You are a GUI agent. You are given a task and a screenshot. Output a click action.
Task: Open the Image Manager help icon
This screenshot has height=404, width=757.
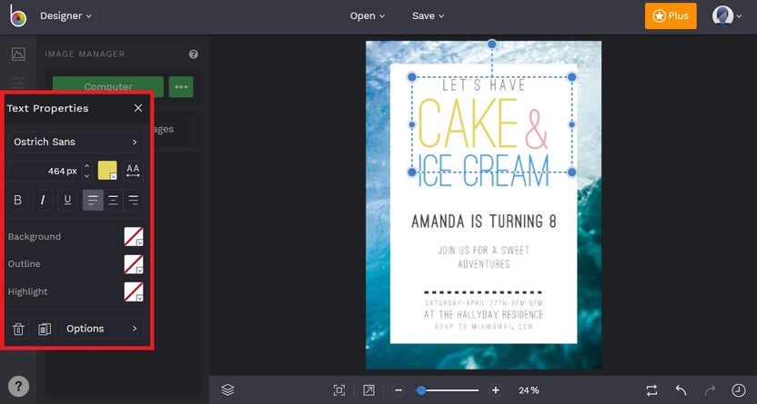click(x=194, y=54)
